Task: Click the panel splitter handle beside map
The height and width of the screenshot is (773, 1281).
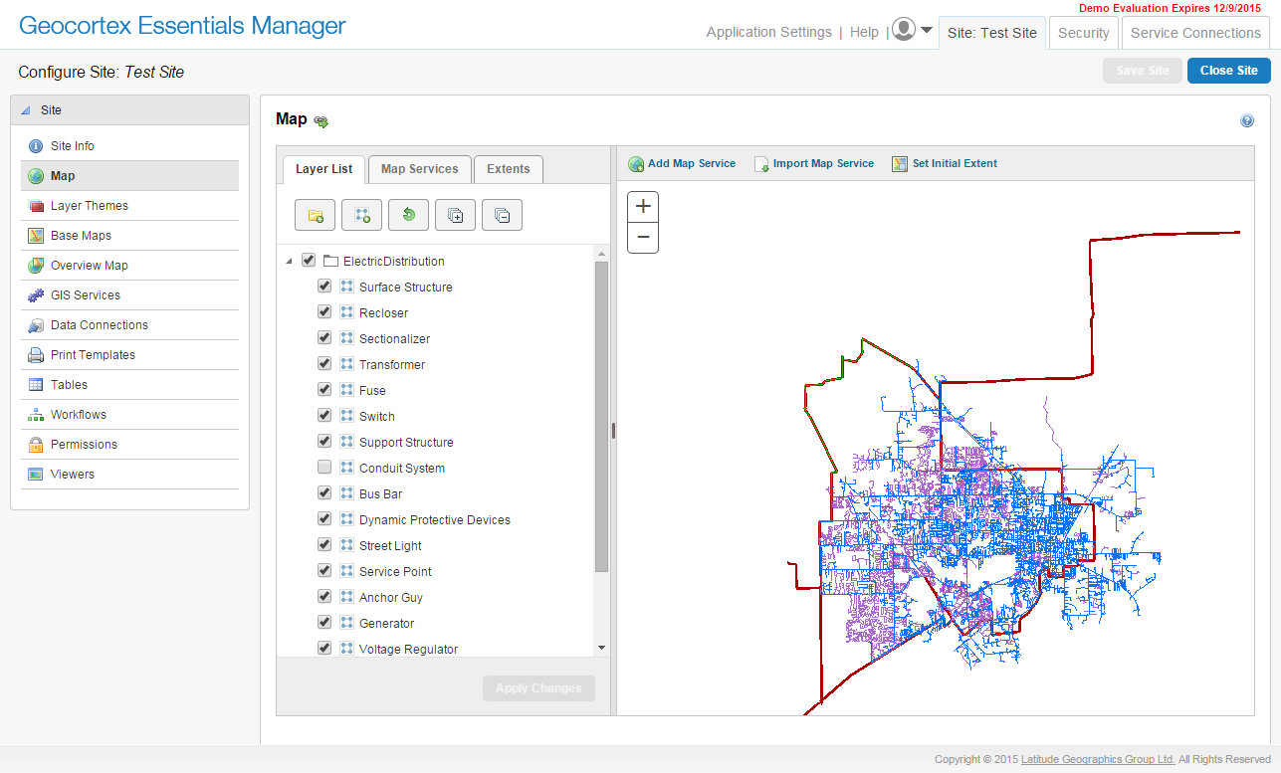Action: (x=613, y=431)
